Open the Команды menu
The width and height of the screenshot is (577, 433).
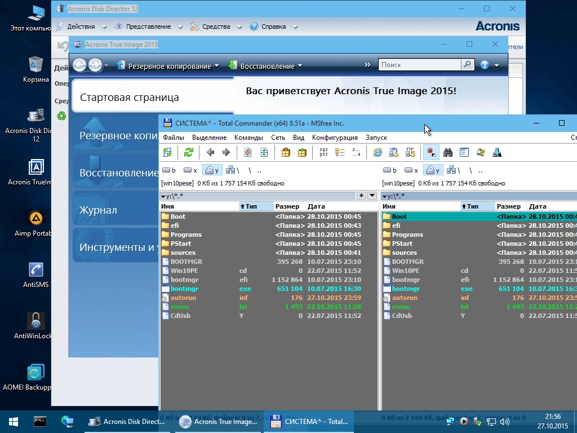pos(248,138)
